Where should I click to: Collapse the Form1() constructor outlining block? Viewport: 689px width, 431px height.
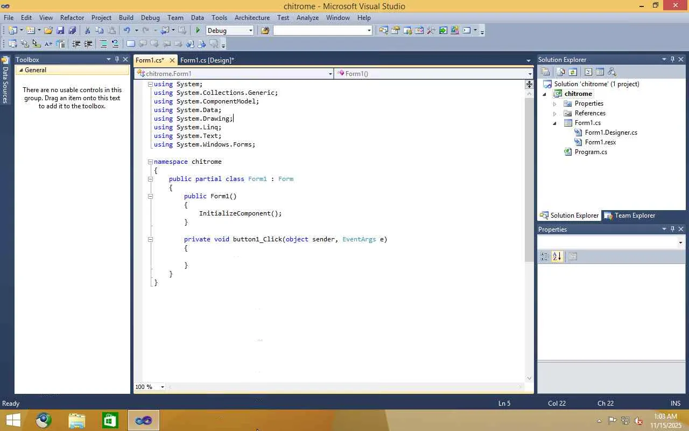(150, 196)
